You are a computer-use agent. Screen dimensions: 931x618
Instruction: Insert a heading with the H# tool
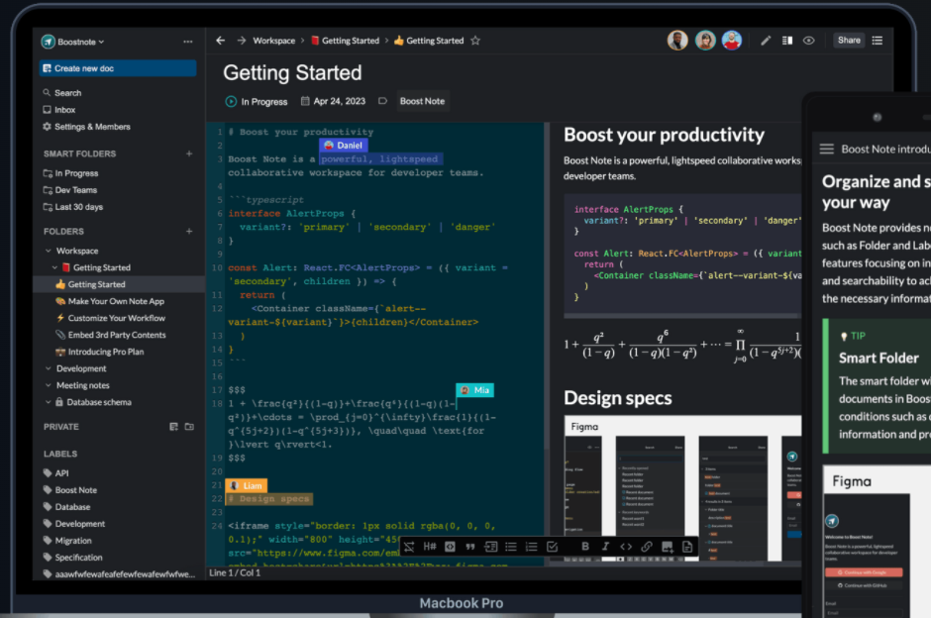tap(430, 547)
